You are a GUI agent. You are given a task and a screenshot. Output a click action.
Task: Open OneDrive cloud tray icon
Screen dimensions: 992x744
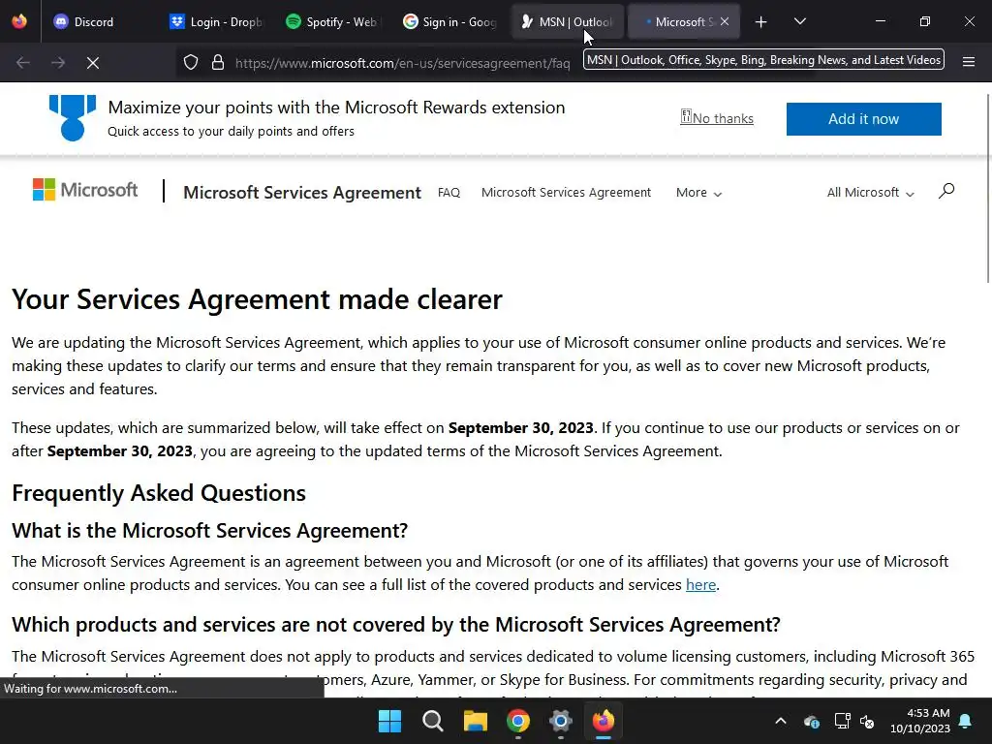click(812, 721)
